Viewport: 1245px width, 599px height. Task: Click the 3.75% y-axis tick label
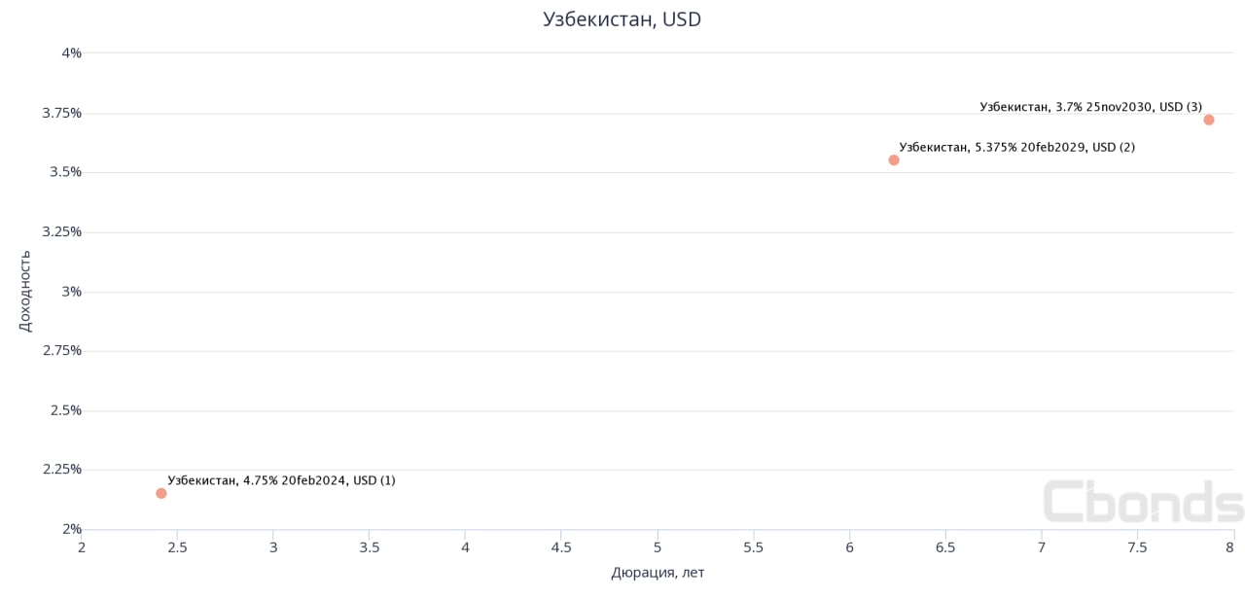(61, 113)
